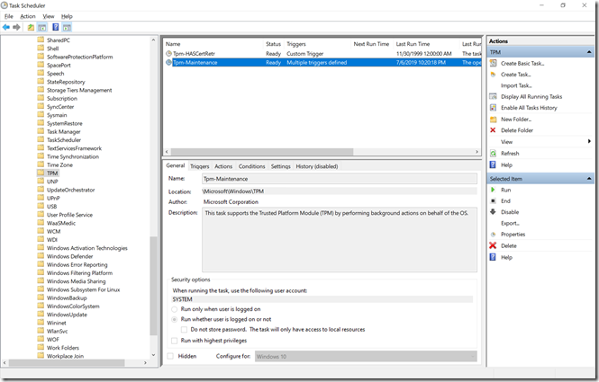Toggle the Hidden checkbox
The height and width of the screenshot is (382, 599).
coord(171,356)
